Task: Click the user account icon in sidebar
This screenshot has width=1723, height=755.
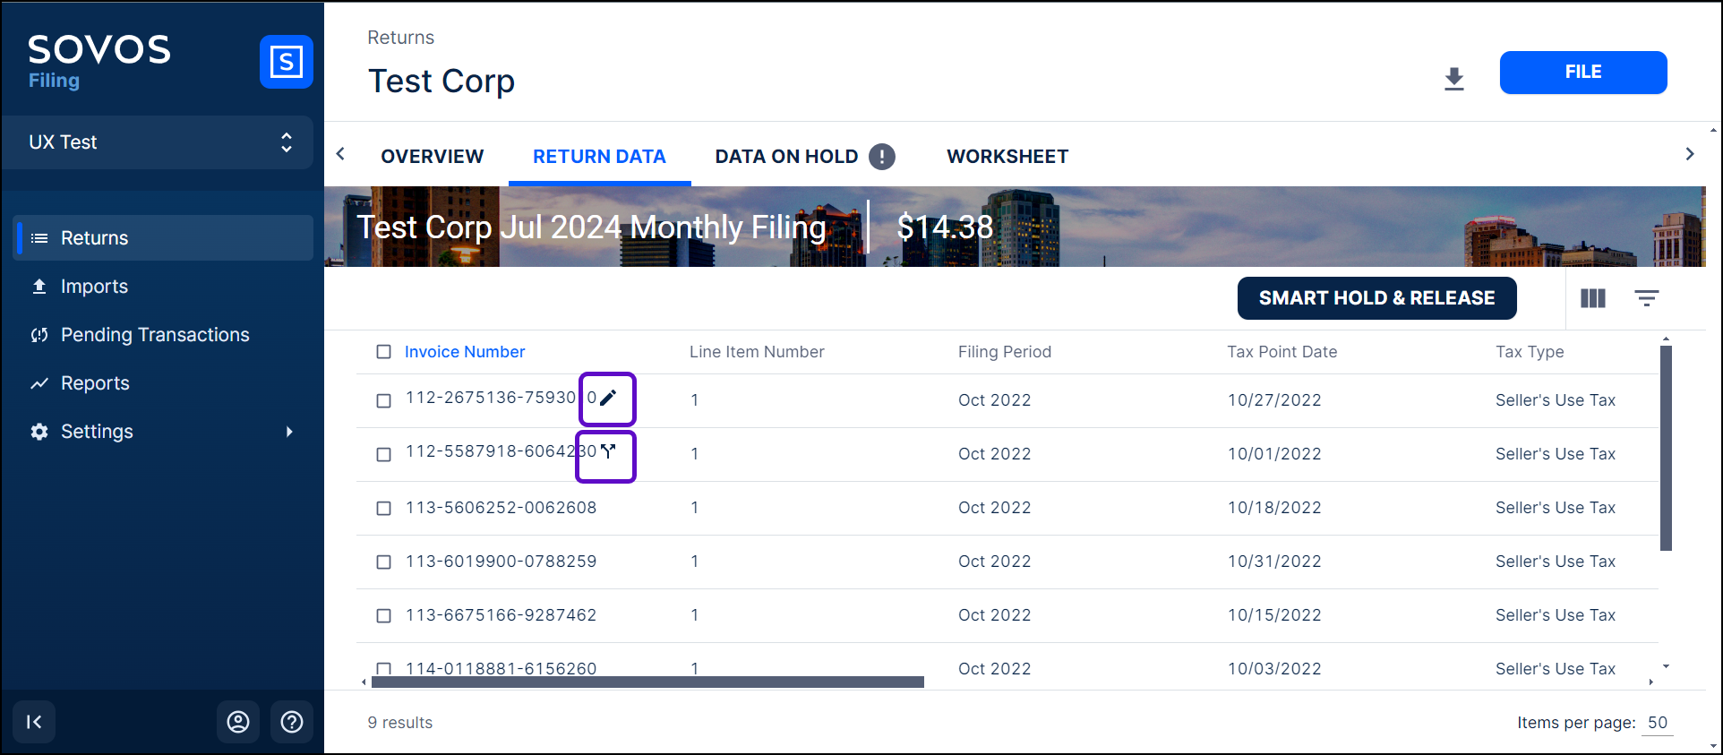Action: pyautogui.click(x=238, y=722)
